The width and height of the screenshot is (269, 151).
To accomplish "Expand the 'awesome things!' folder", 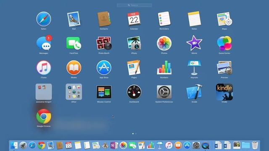I will coord(44,92).
